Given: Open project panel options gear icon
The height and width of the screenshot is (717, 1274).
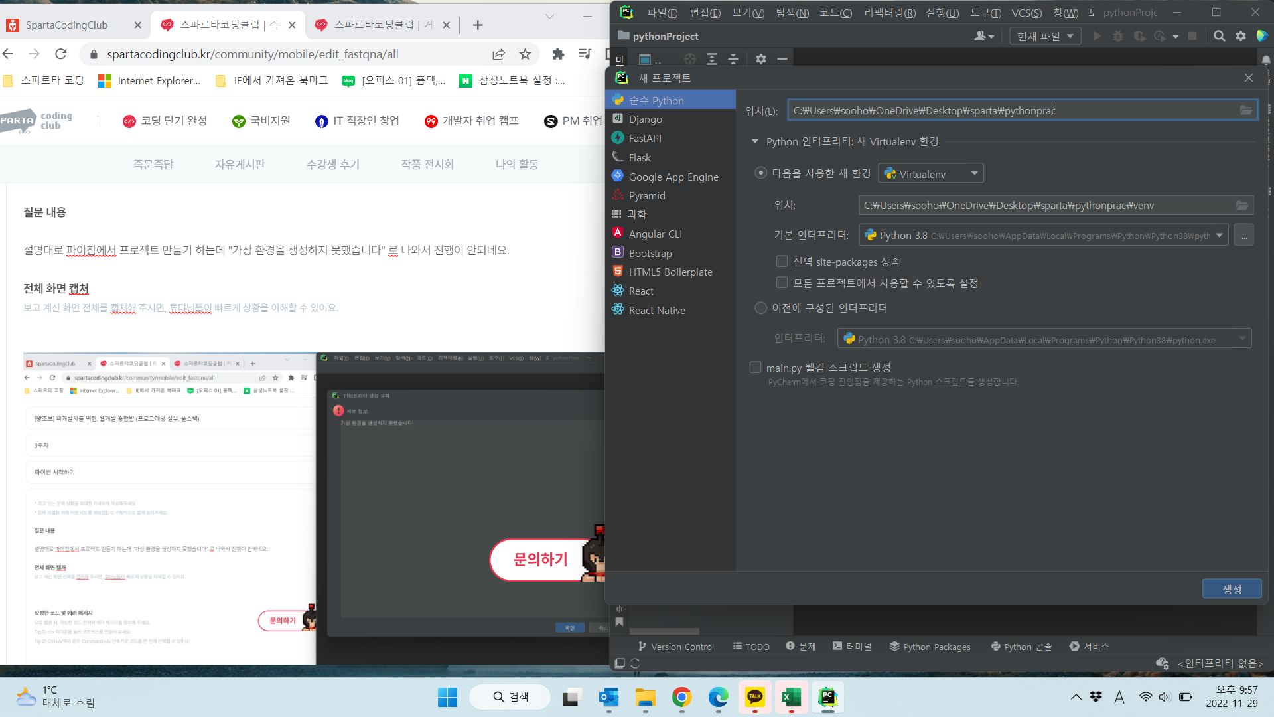Looking at the screenshot, I should 760,59.
